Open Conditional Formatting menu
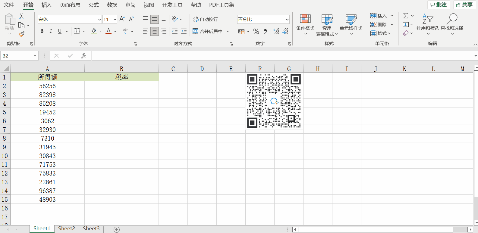 [305, 25]
